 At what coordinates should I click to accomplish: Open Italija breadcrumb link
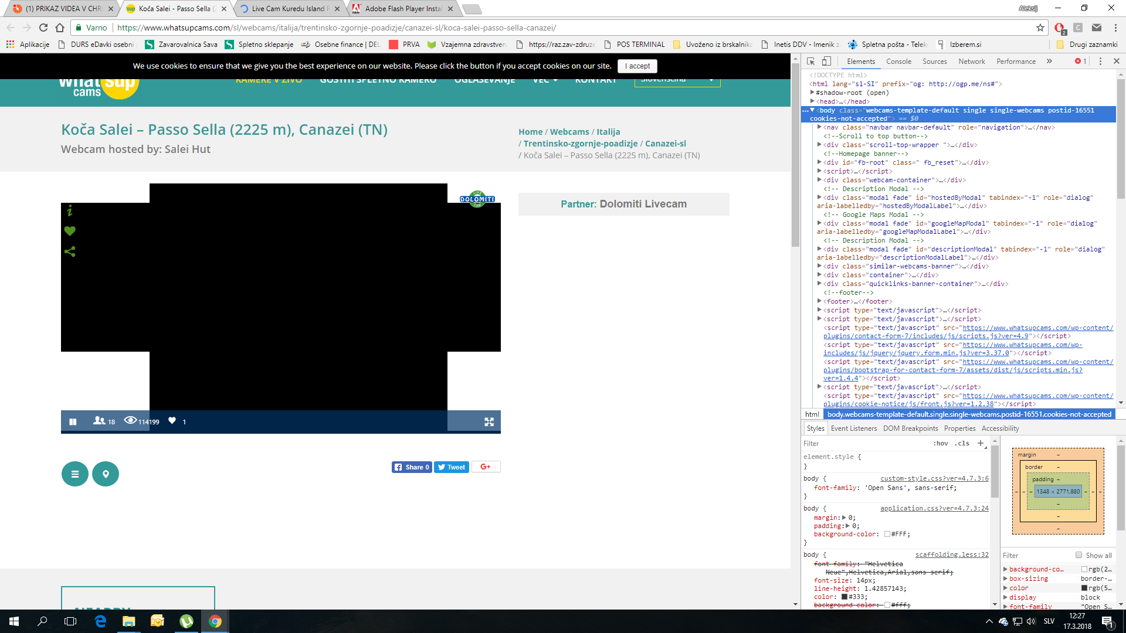point(608,132)
